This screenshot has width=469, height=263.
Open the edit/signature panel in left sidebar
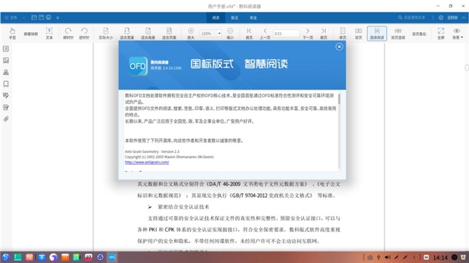point(6,107)
